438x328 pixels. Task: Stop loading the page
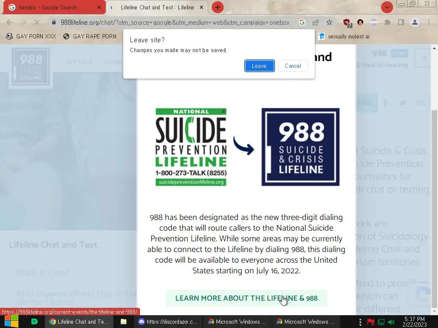37,22
